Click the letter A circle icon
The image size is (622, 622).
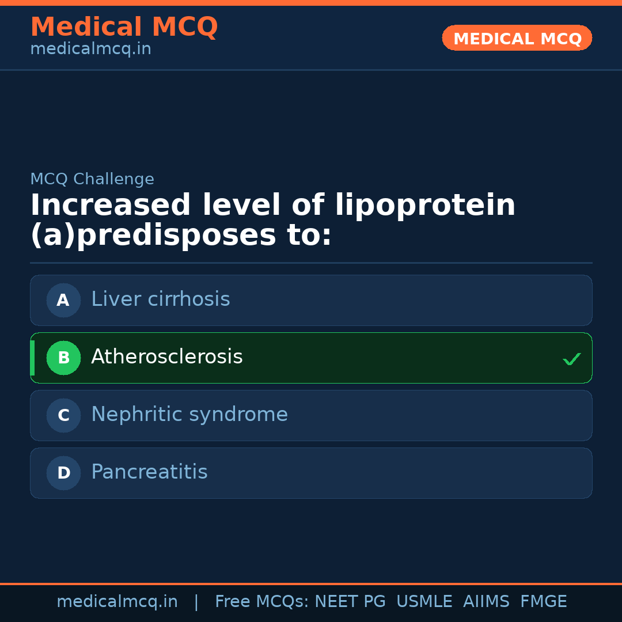click(63, 300)
